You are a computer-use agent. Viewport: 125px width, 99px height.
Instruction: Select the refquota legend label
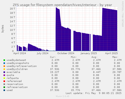coord(13,78)
